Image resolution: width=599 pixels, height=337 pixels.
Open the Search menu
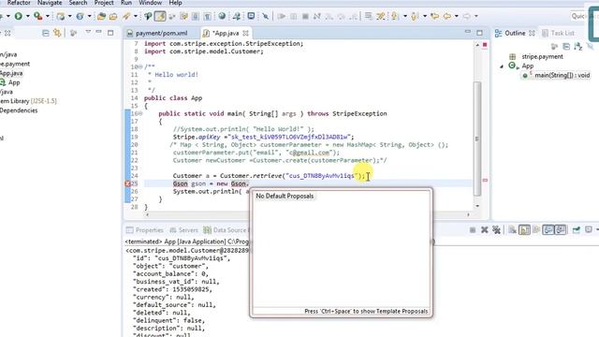pyautogui.click(x=78, y=3)
